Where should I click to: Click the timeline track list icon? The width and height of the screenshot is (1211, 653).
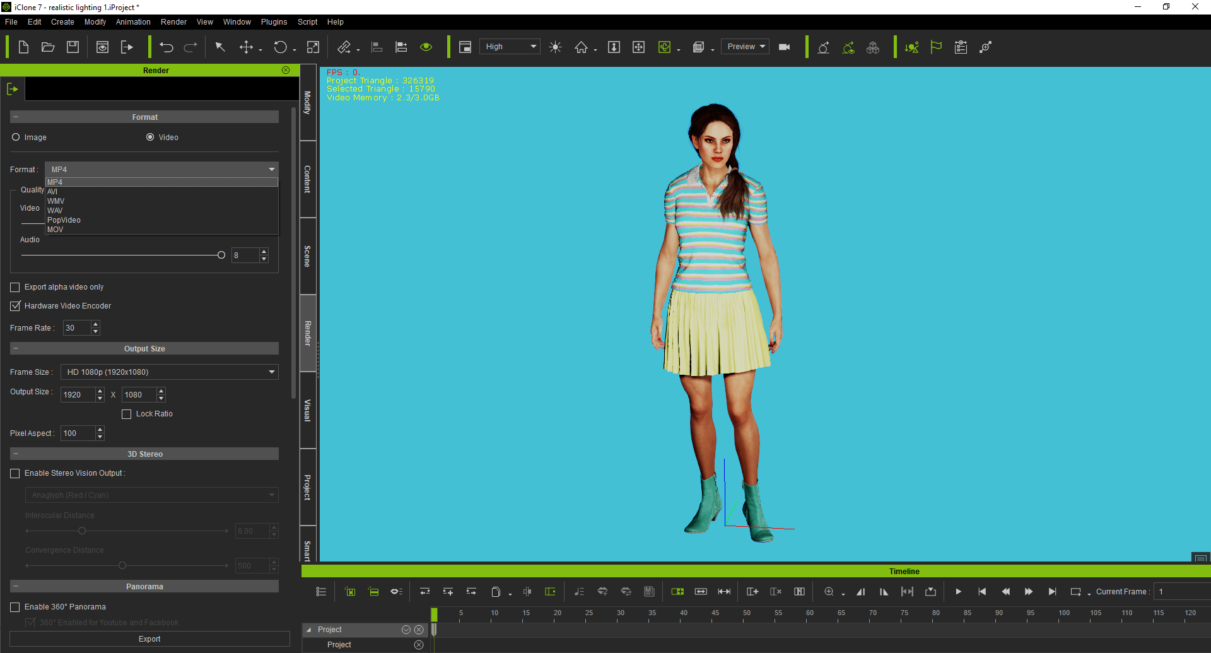pyautogui.click(x=321, y=592)
